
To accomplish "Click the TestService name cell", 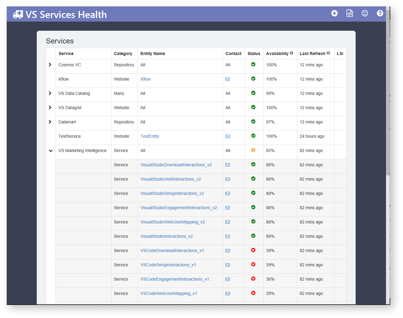I will 70,136.
